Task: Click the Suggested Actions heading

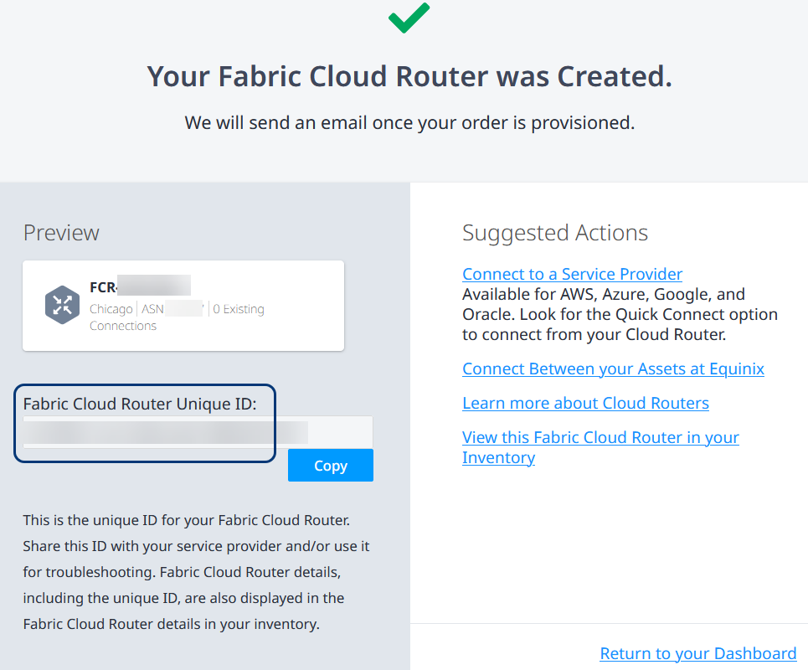Action: (555, 233)
